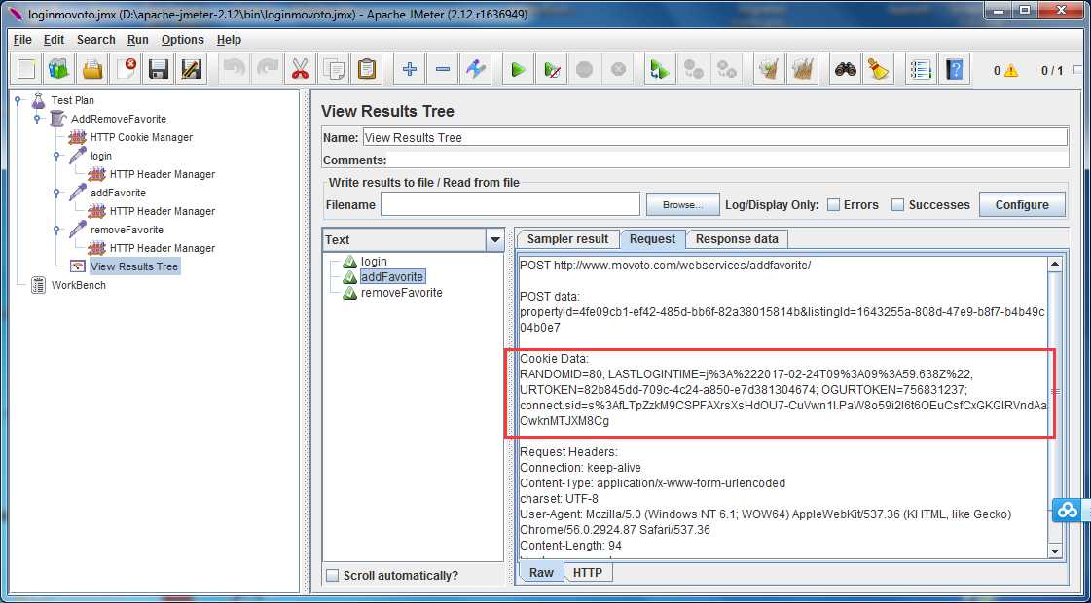The width and height of the screenshot is (1091, 603).
Task: Click the Clear All results icon
Action: click(803, 70)
